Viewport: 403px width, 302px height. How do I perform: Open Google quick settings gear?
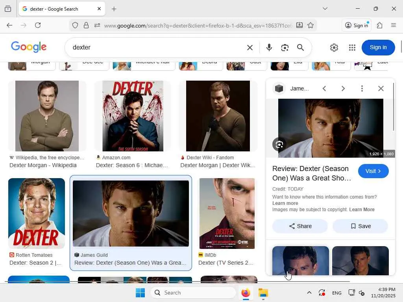click(334, 48)
